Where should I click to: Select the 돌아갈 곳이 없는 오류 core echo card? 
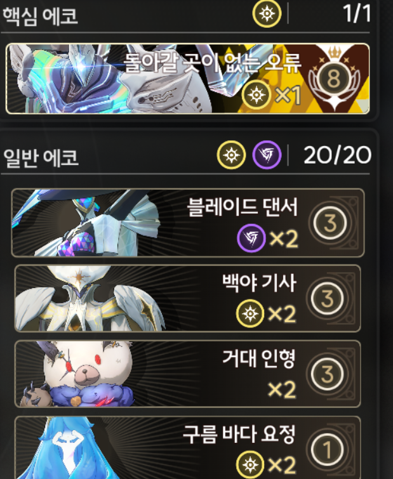(188, 79)
